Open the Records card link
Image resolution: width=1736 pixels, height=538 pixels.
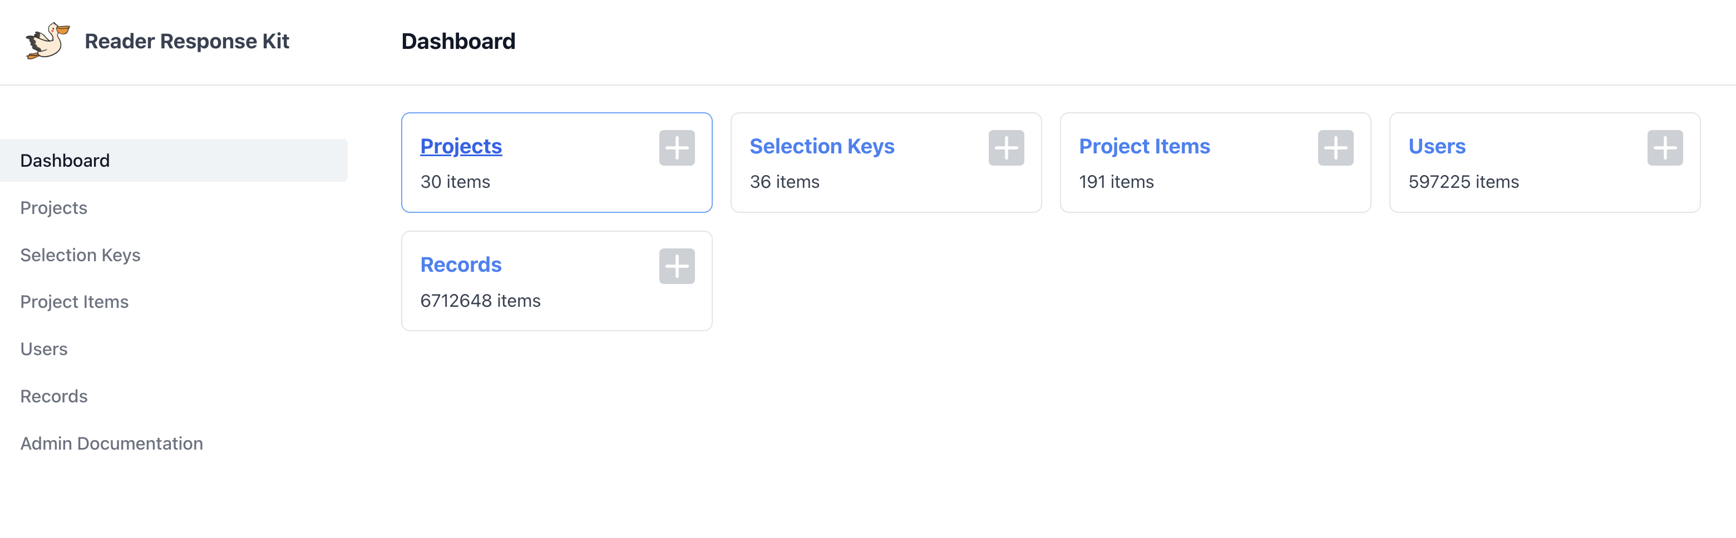pos(461,265)
